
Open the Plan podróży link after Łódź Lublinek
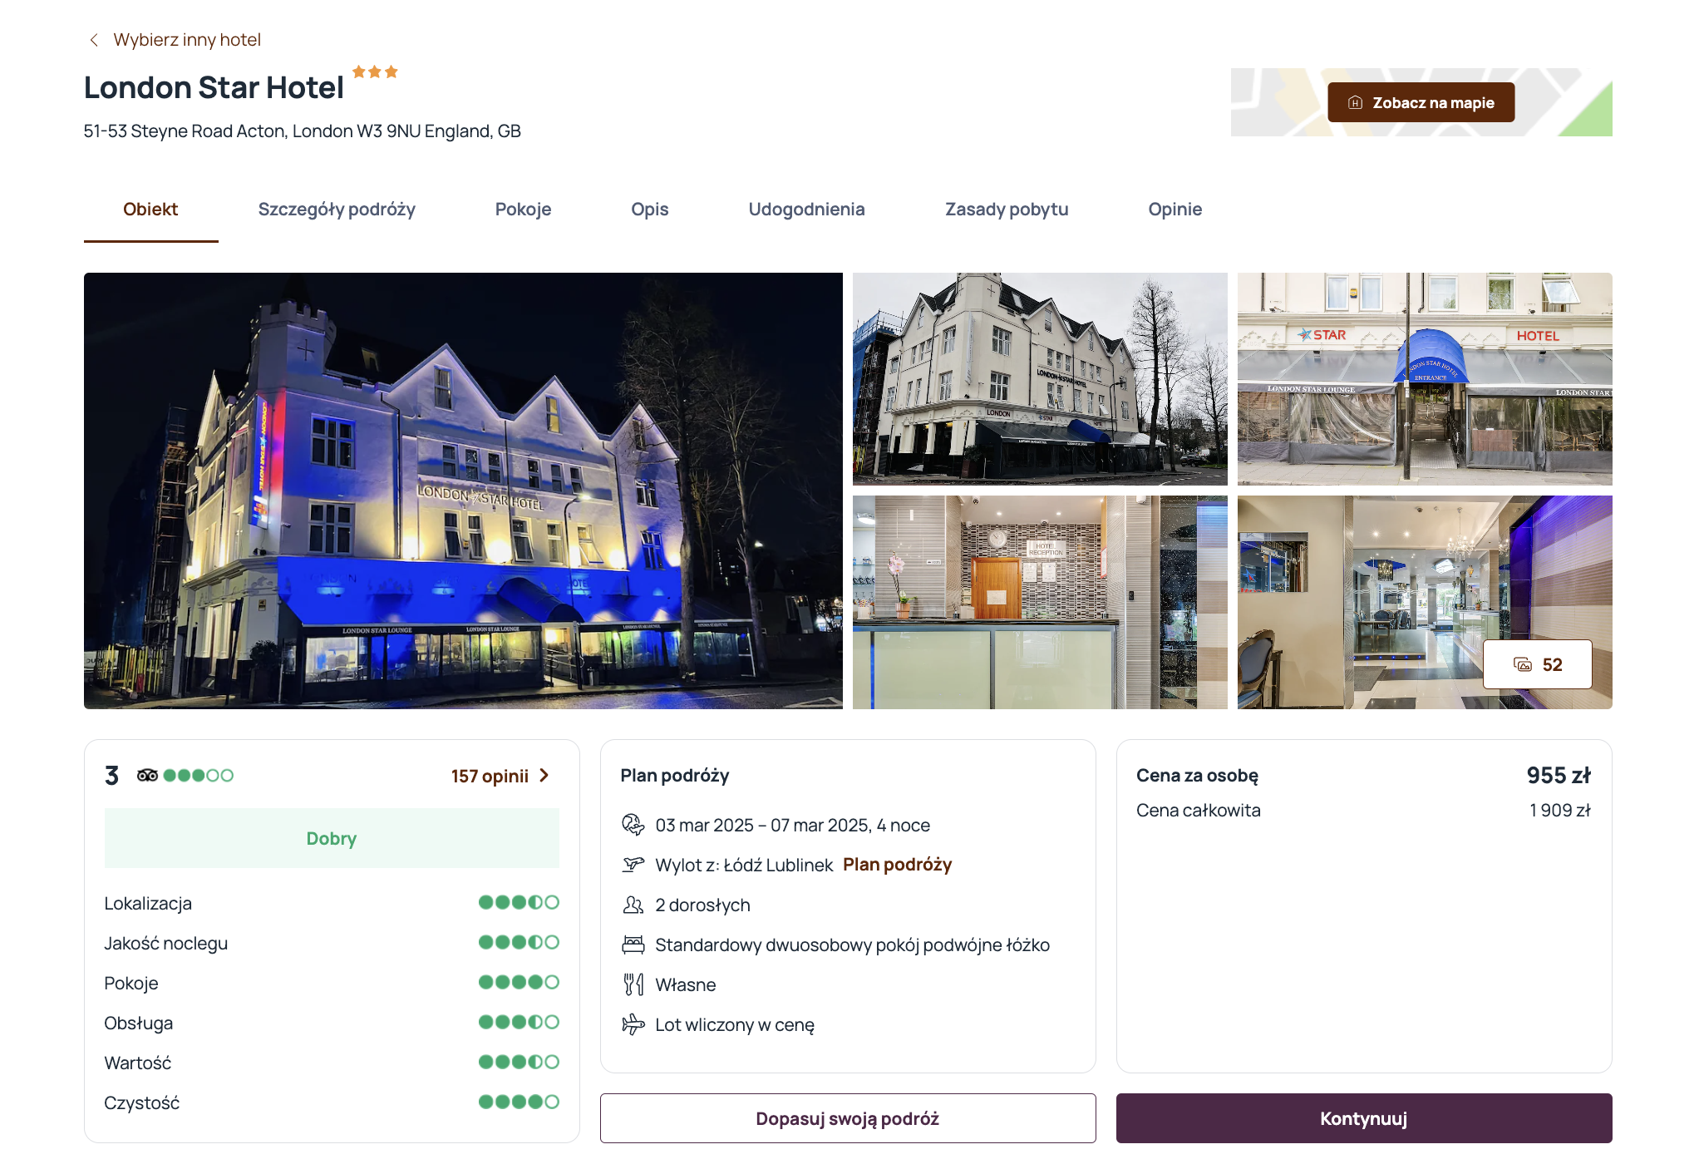pos(897,865)
